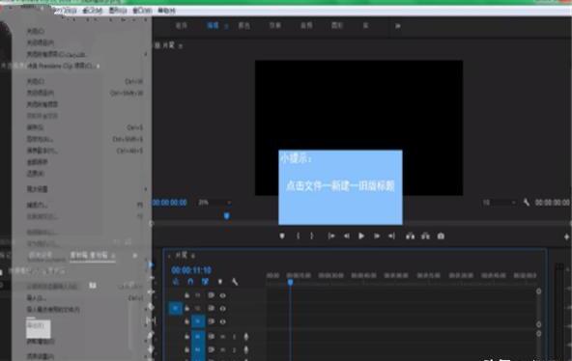Toggle lock on second video track
572x361 pixels.
click(x=186, y=309)
